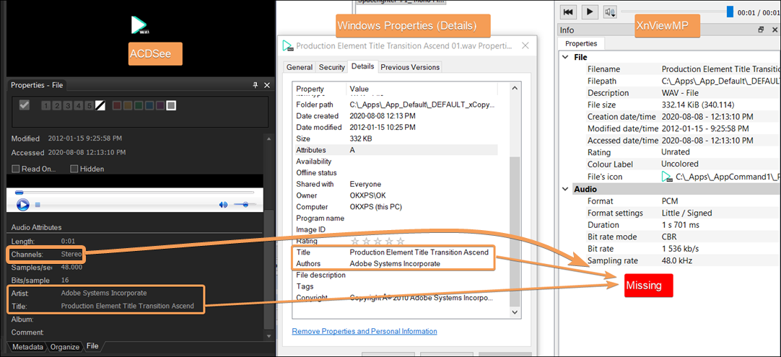Click the ACDSee player seek bar
Screen dimensions: 781x357
tap(134, 192)
